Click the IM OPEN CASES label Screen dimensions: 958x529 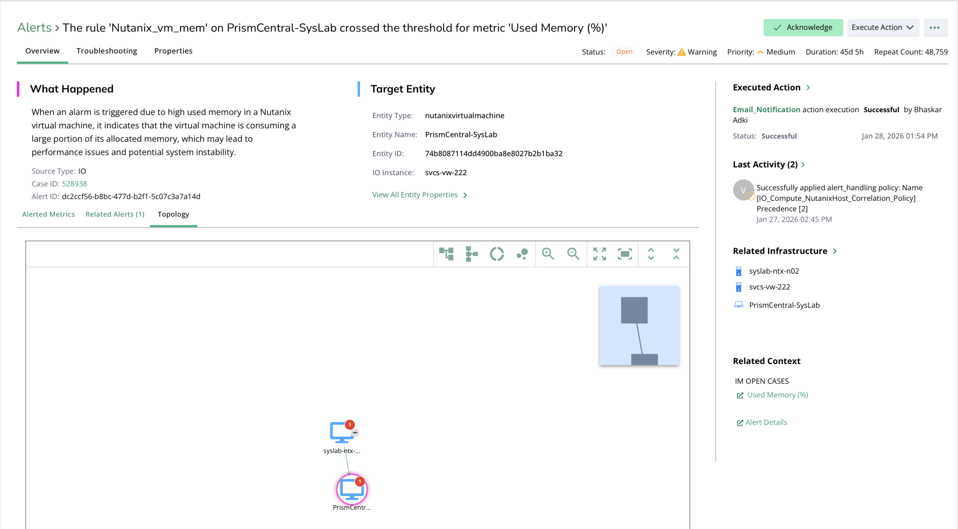761,381
